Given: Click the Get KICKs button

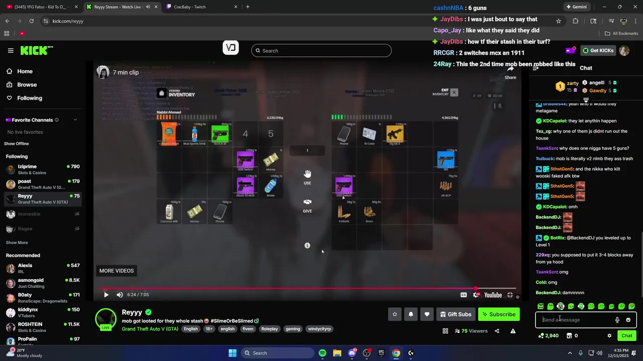Looking at the screenshot, I should point(598,51).
